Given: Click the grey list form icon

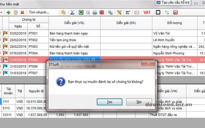Looking at the screenshot, I should [137, 12].
